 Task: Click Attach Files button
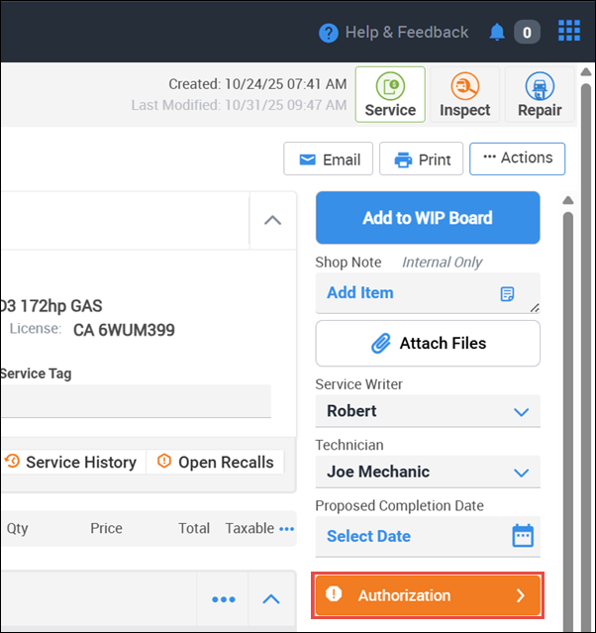pyautogui.click(x=428, y=344)
